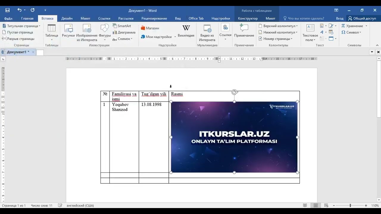This screenshot has height=214, width=381.
Task: Open the Рассылки tab
Action: [x=126, y=18]
